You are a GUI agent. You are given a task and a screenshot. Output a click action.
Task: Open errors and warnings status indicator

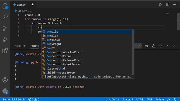pos(34,99)
